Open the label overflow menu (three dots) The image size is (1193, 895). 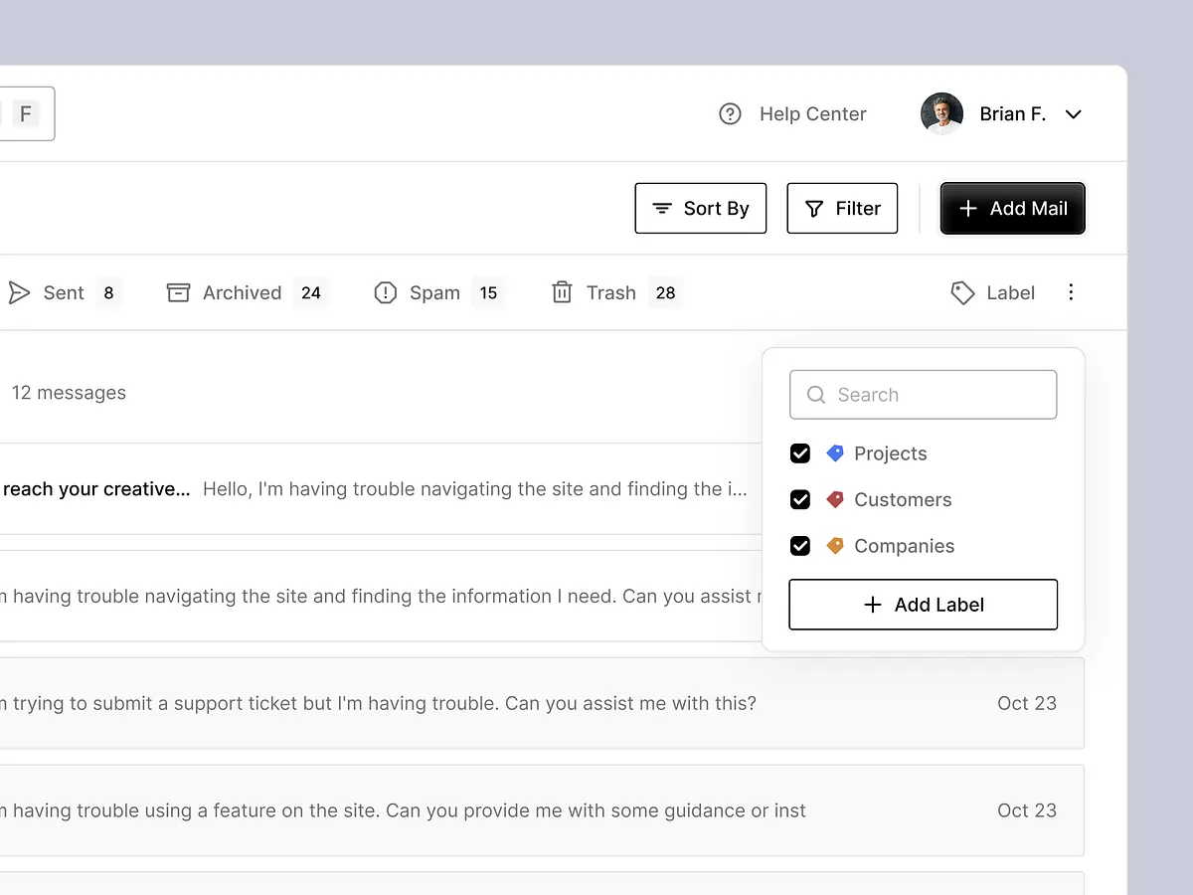[x=1071, y=292]
